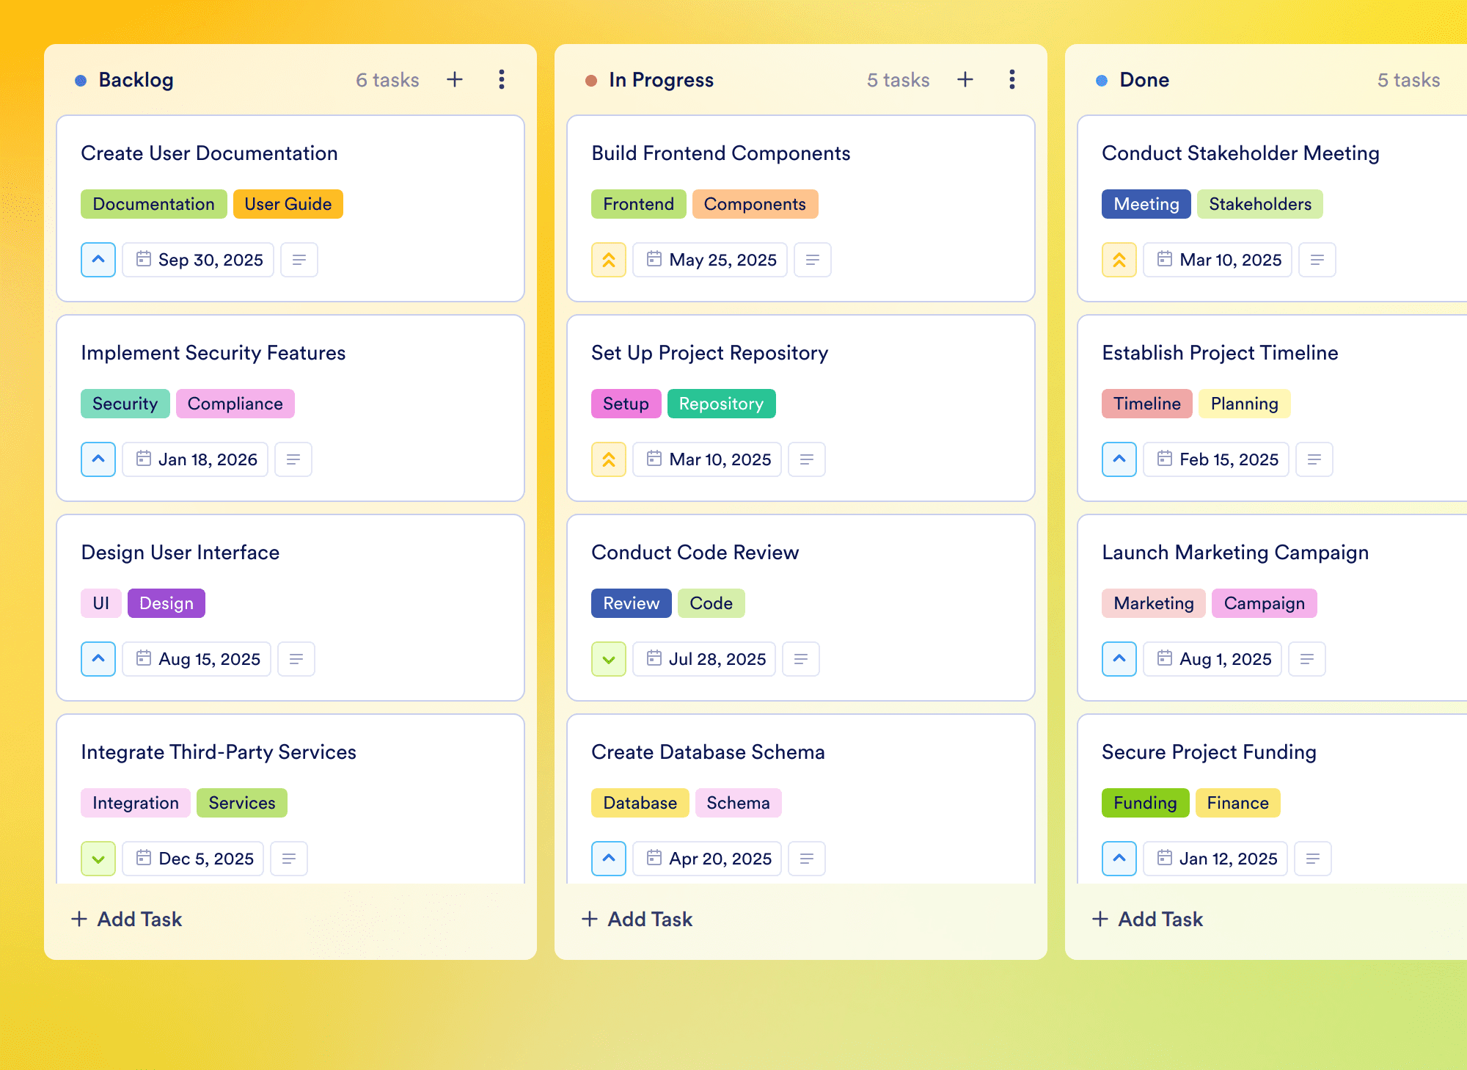The width and height of the screenshot is (1467, 1070).
Task: Open notes icon on Conduct Code Review card
Action: coord(801,659)
